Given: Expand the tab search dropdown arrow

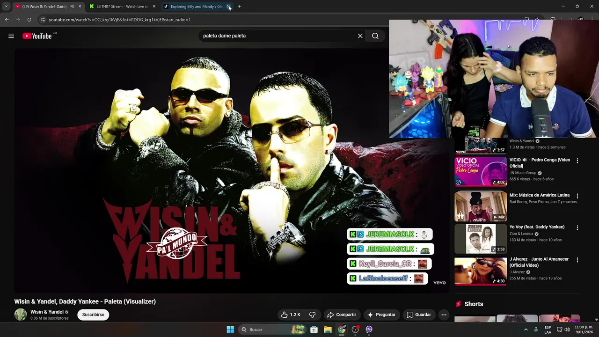Looking at the screenshot, I should point(6,7).
